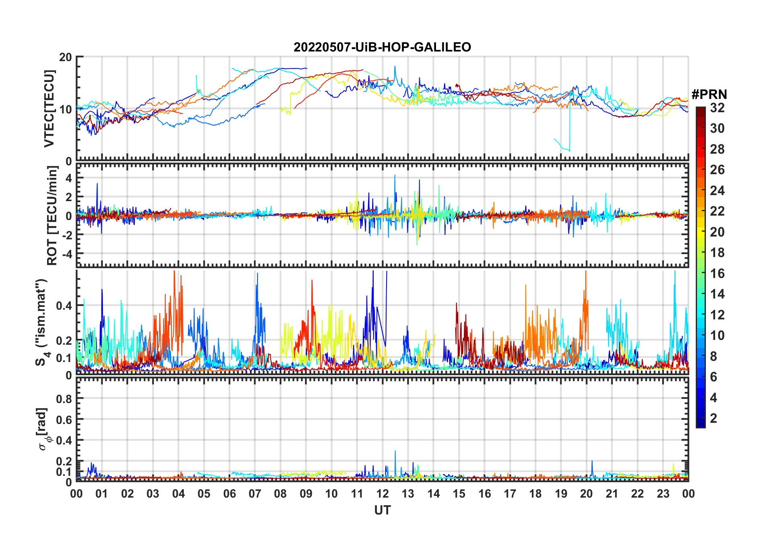Click the UT x-axis label
This screenshot has width=765, height=535.
click(x=382, y=510)
